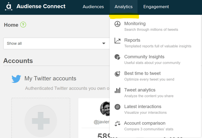The image size is (202, 138).
Task: Open the Analytics menu
Action: click(x=124, y=7)
